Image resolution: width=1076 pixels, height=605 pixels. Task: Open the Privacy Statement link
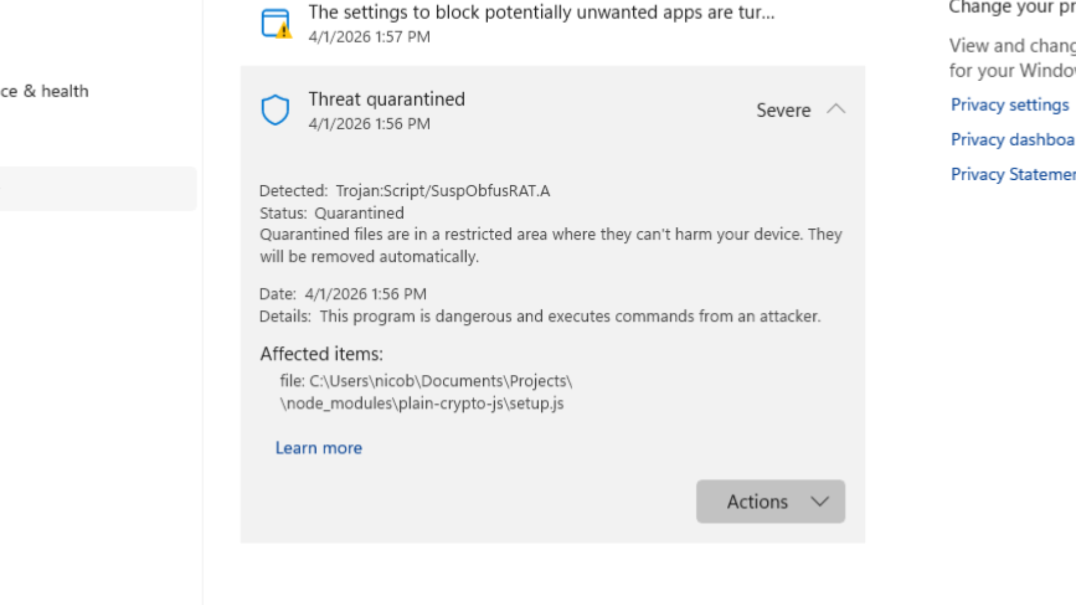pyautogui.click(x=1013, y=174)
